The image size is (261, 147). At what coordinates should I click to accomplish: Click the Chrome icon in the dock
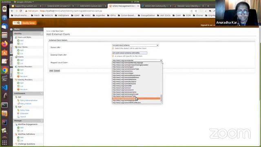[x=4, y=70]
